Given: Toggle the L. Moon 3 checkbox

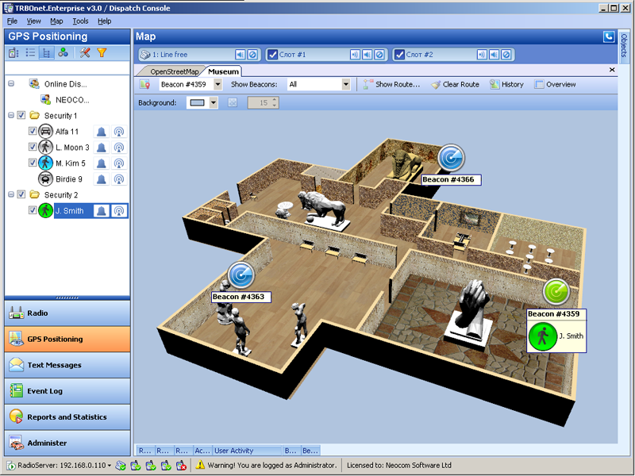Looking at the screenshot, I should coord(33,147).
